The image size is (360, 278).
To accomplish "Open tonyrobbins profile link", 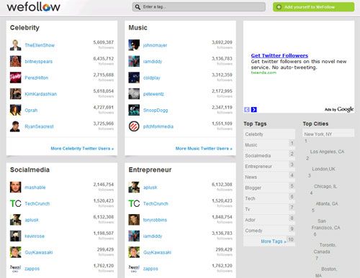I will point(155,220).
